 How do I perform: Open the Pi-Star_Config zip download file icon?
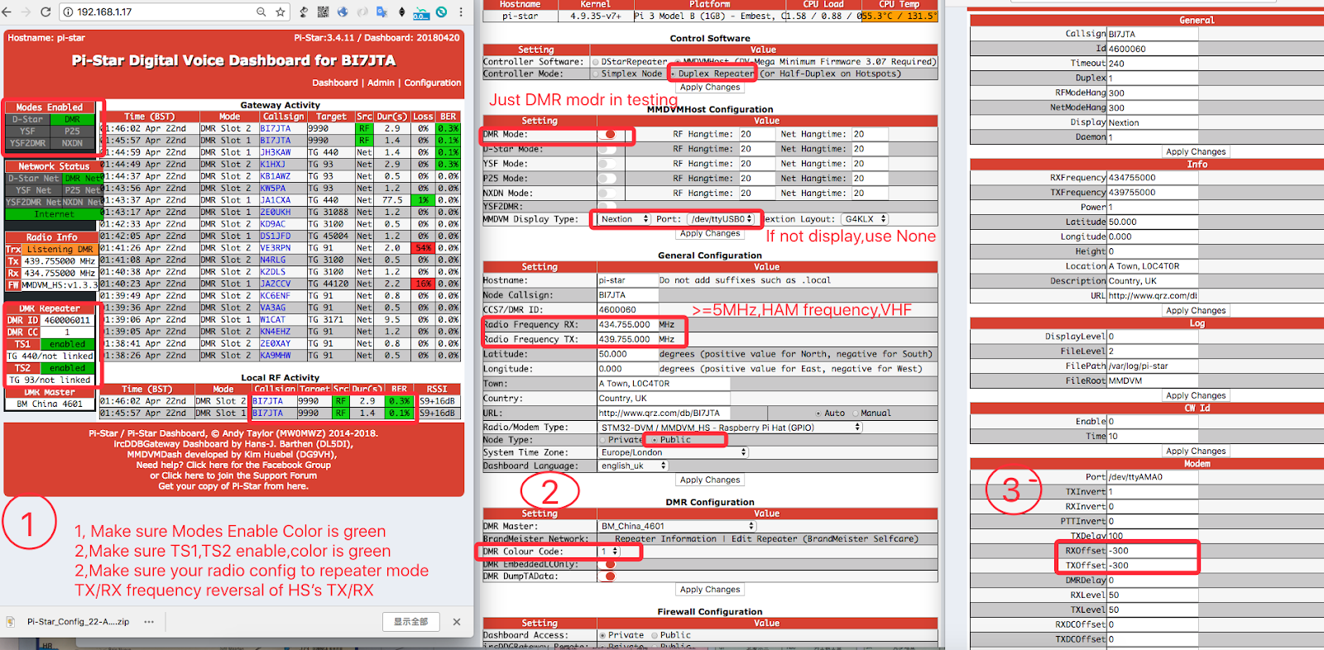point(11,622)
